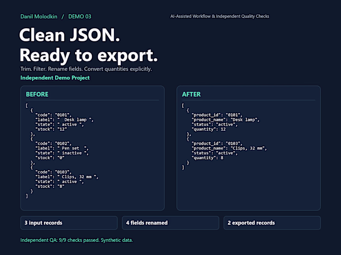Click the "product_name": "Clips, 32 mm" line

point(229,148)
